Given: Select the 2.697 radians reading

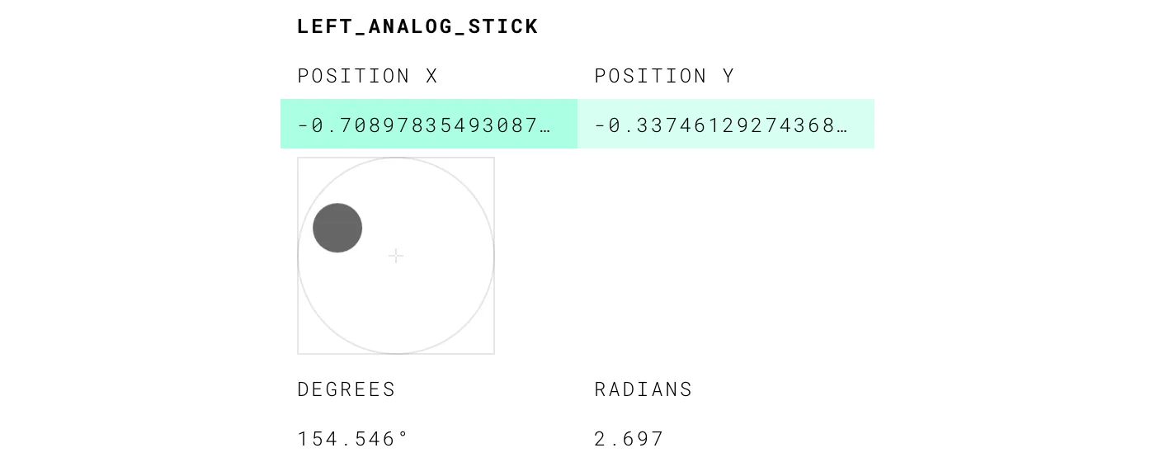Looking at the screenshot, I should click(x=629, y=439).
